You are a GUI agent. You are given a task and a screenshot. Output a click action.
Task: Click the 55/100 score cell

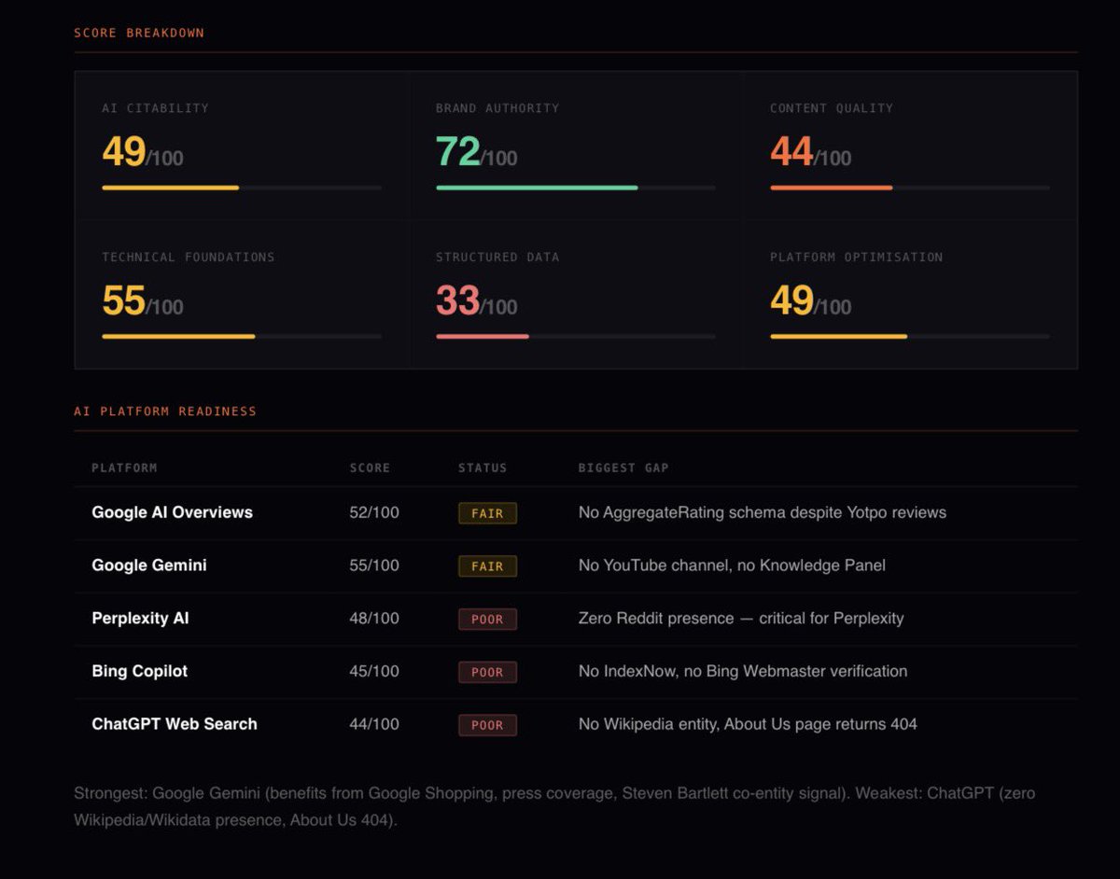[x=374, y=565]
